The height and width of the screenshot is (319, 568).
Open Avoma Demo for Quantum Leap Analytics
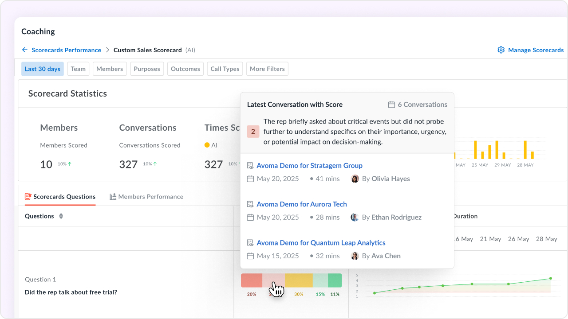click(x=321, y=243)
